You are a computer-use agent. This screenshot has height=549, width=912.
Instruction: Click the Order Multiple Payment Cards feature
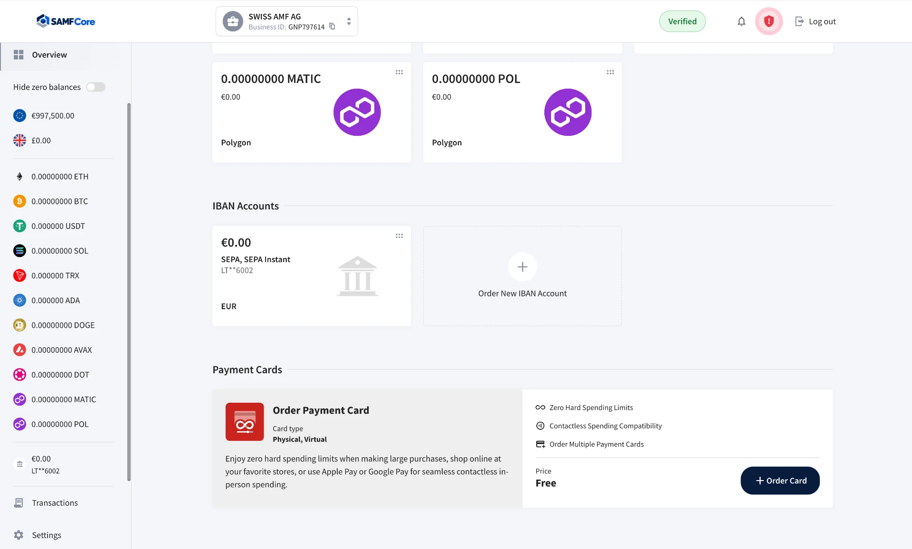(589, 444)
